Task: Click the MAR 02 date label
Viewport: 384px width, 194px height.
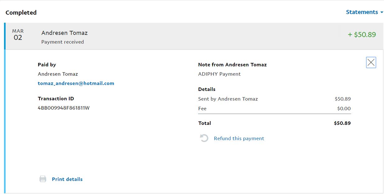Action: pyautogui.click(x=18, y=35)
